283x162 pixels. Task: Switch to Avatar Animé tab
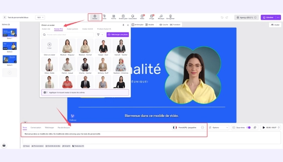tap(88, 29)
